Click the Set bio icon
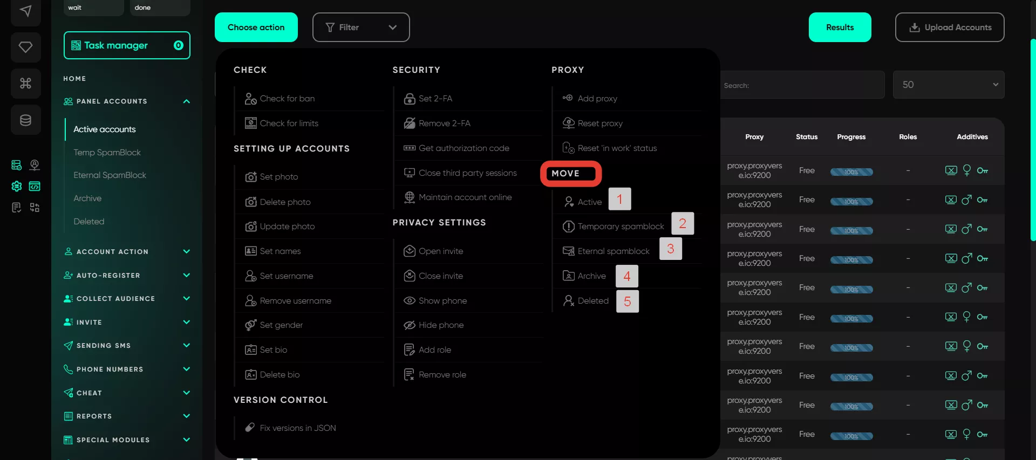1036x460 pixels. tap(251, 350)
